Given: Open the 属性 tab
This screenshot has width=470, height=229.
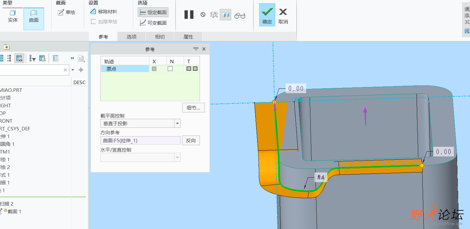Looking at the screenshot, I should pyautogui.click(x=188, y=37).
